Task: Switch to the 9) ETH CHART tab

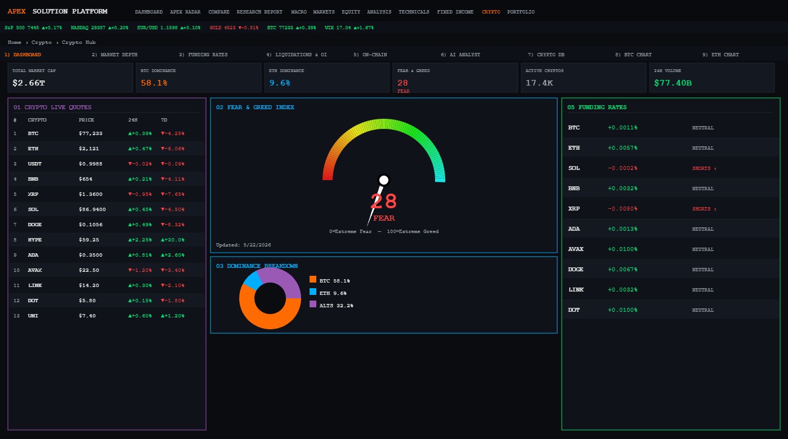Action: pyautogui.click(x=720, y=55)
